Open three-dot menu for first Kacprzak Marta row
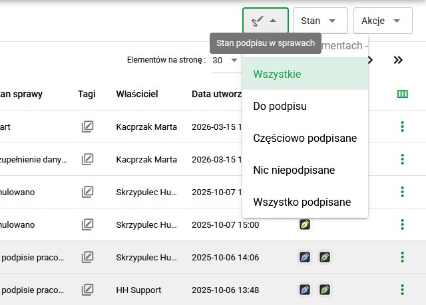The width and height of the screenshot is (426, 305). [402, 127]
